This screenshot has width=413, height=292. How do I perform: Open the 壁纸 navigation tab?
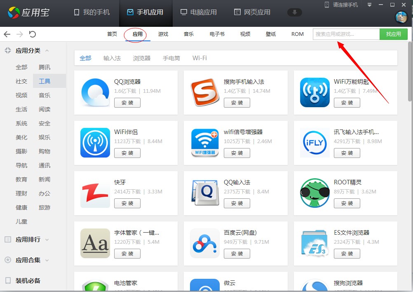pyautogui.click(x=271, y=34)
